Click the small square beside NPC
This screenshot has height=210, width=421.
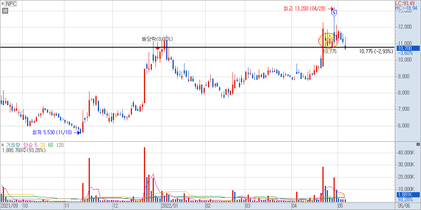(x=3, y=4)
